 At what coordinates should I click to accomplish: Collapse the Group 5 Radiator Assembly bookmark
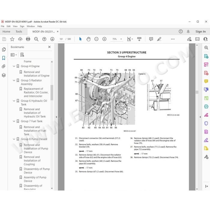point(14,80)
